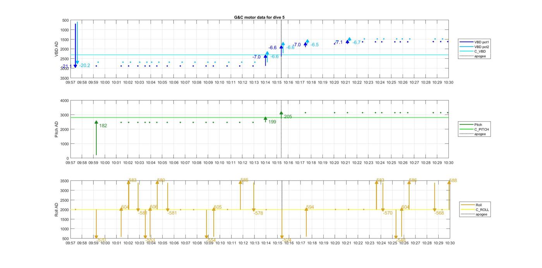Click the 585 roll data label
542x268 pixels.
tap(244, 180)
